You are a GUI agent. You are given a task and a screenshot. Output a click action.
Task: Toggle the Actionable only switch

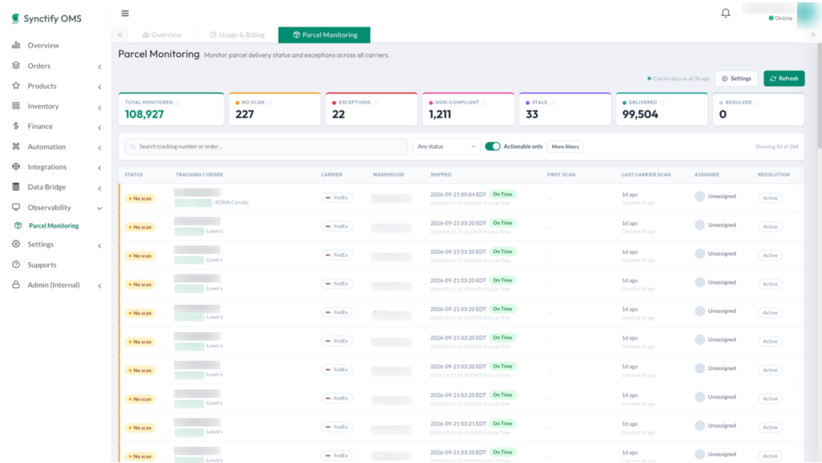(x=492, y=147)
